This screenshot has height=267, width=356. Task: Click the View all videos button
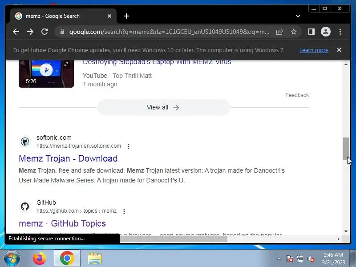(x=164, y=107)
